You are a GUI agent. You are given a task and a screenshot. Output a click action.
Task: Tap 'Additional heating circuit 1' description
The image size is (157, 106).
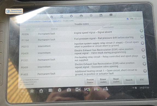(x=106, y=72)
